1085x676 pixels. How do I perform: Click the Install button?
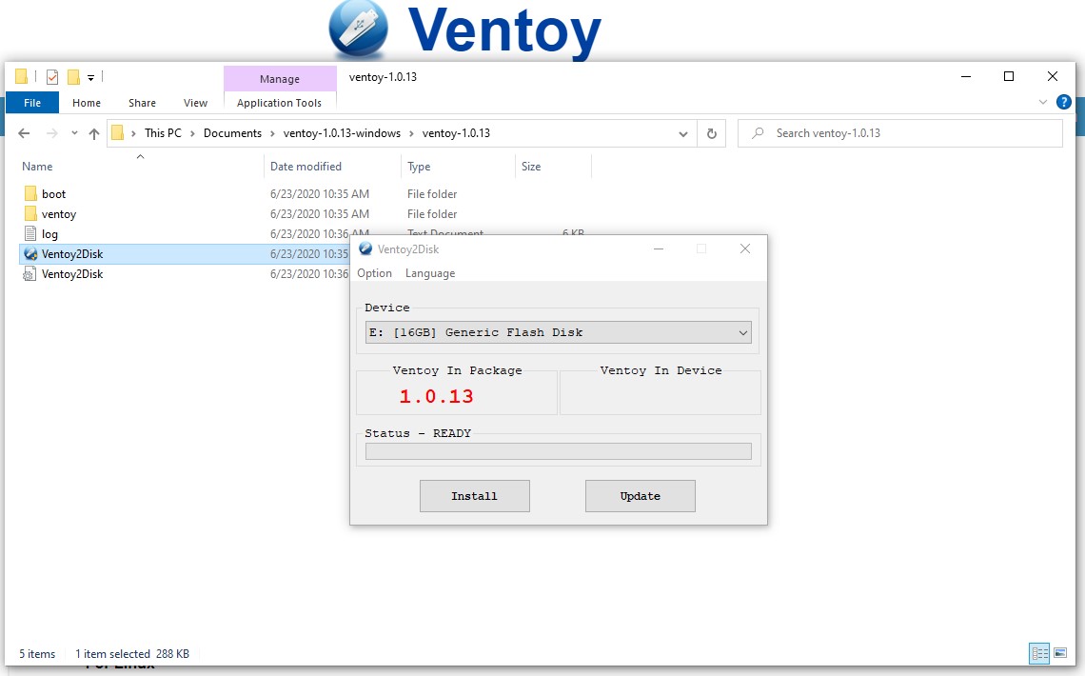coord(475,496)
